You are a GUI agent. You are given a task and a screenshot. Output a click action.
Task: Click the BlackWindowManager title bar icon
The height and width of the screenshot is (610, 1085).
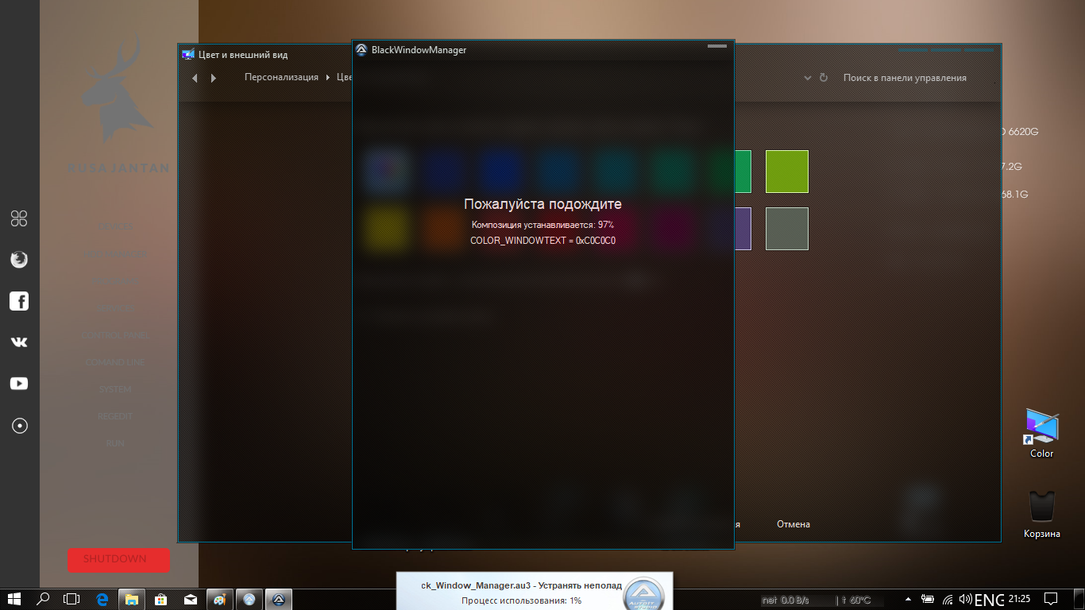click(x=361, y=50)
